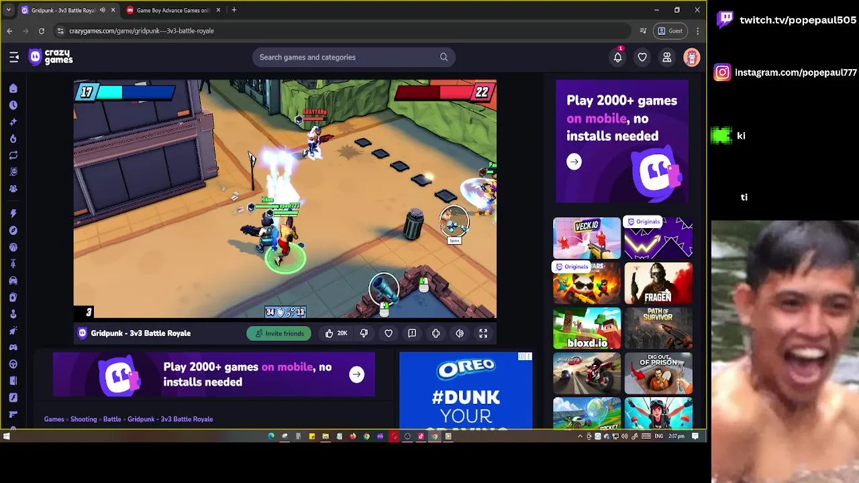Open Windows notification center icon
Image resolution: width=859 pixels, height=483 pixels.
pyautogui.click(x=695, y=436)
